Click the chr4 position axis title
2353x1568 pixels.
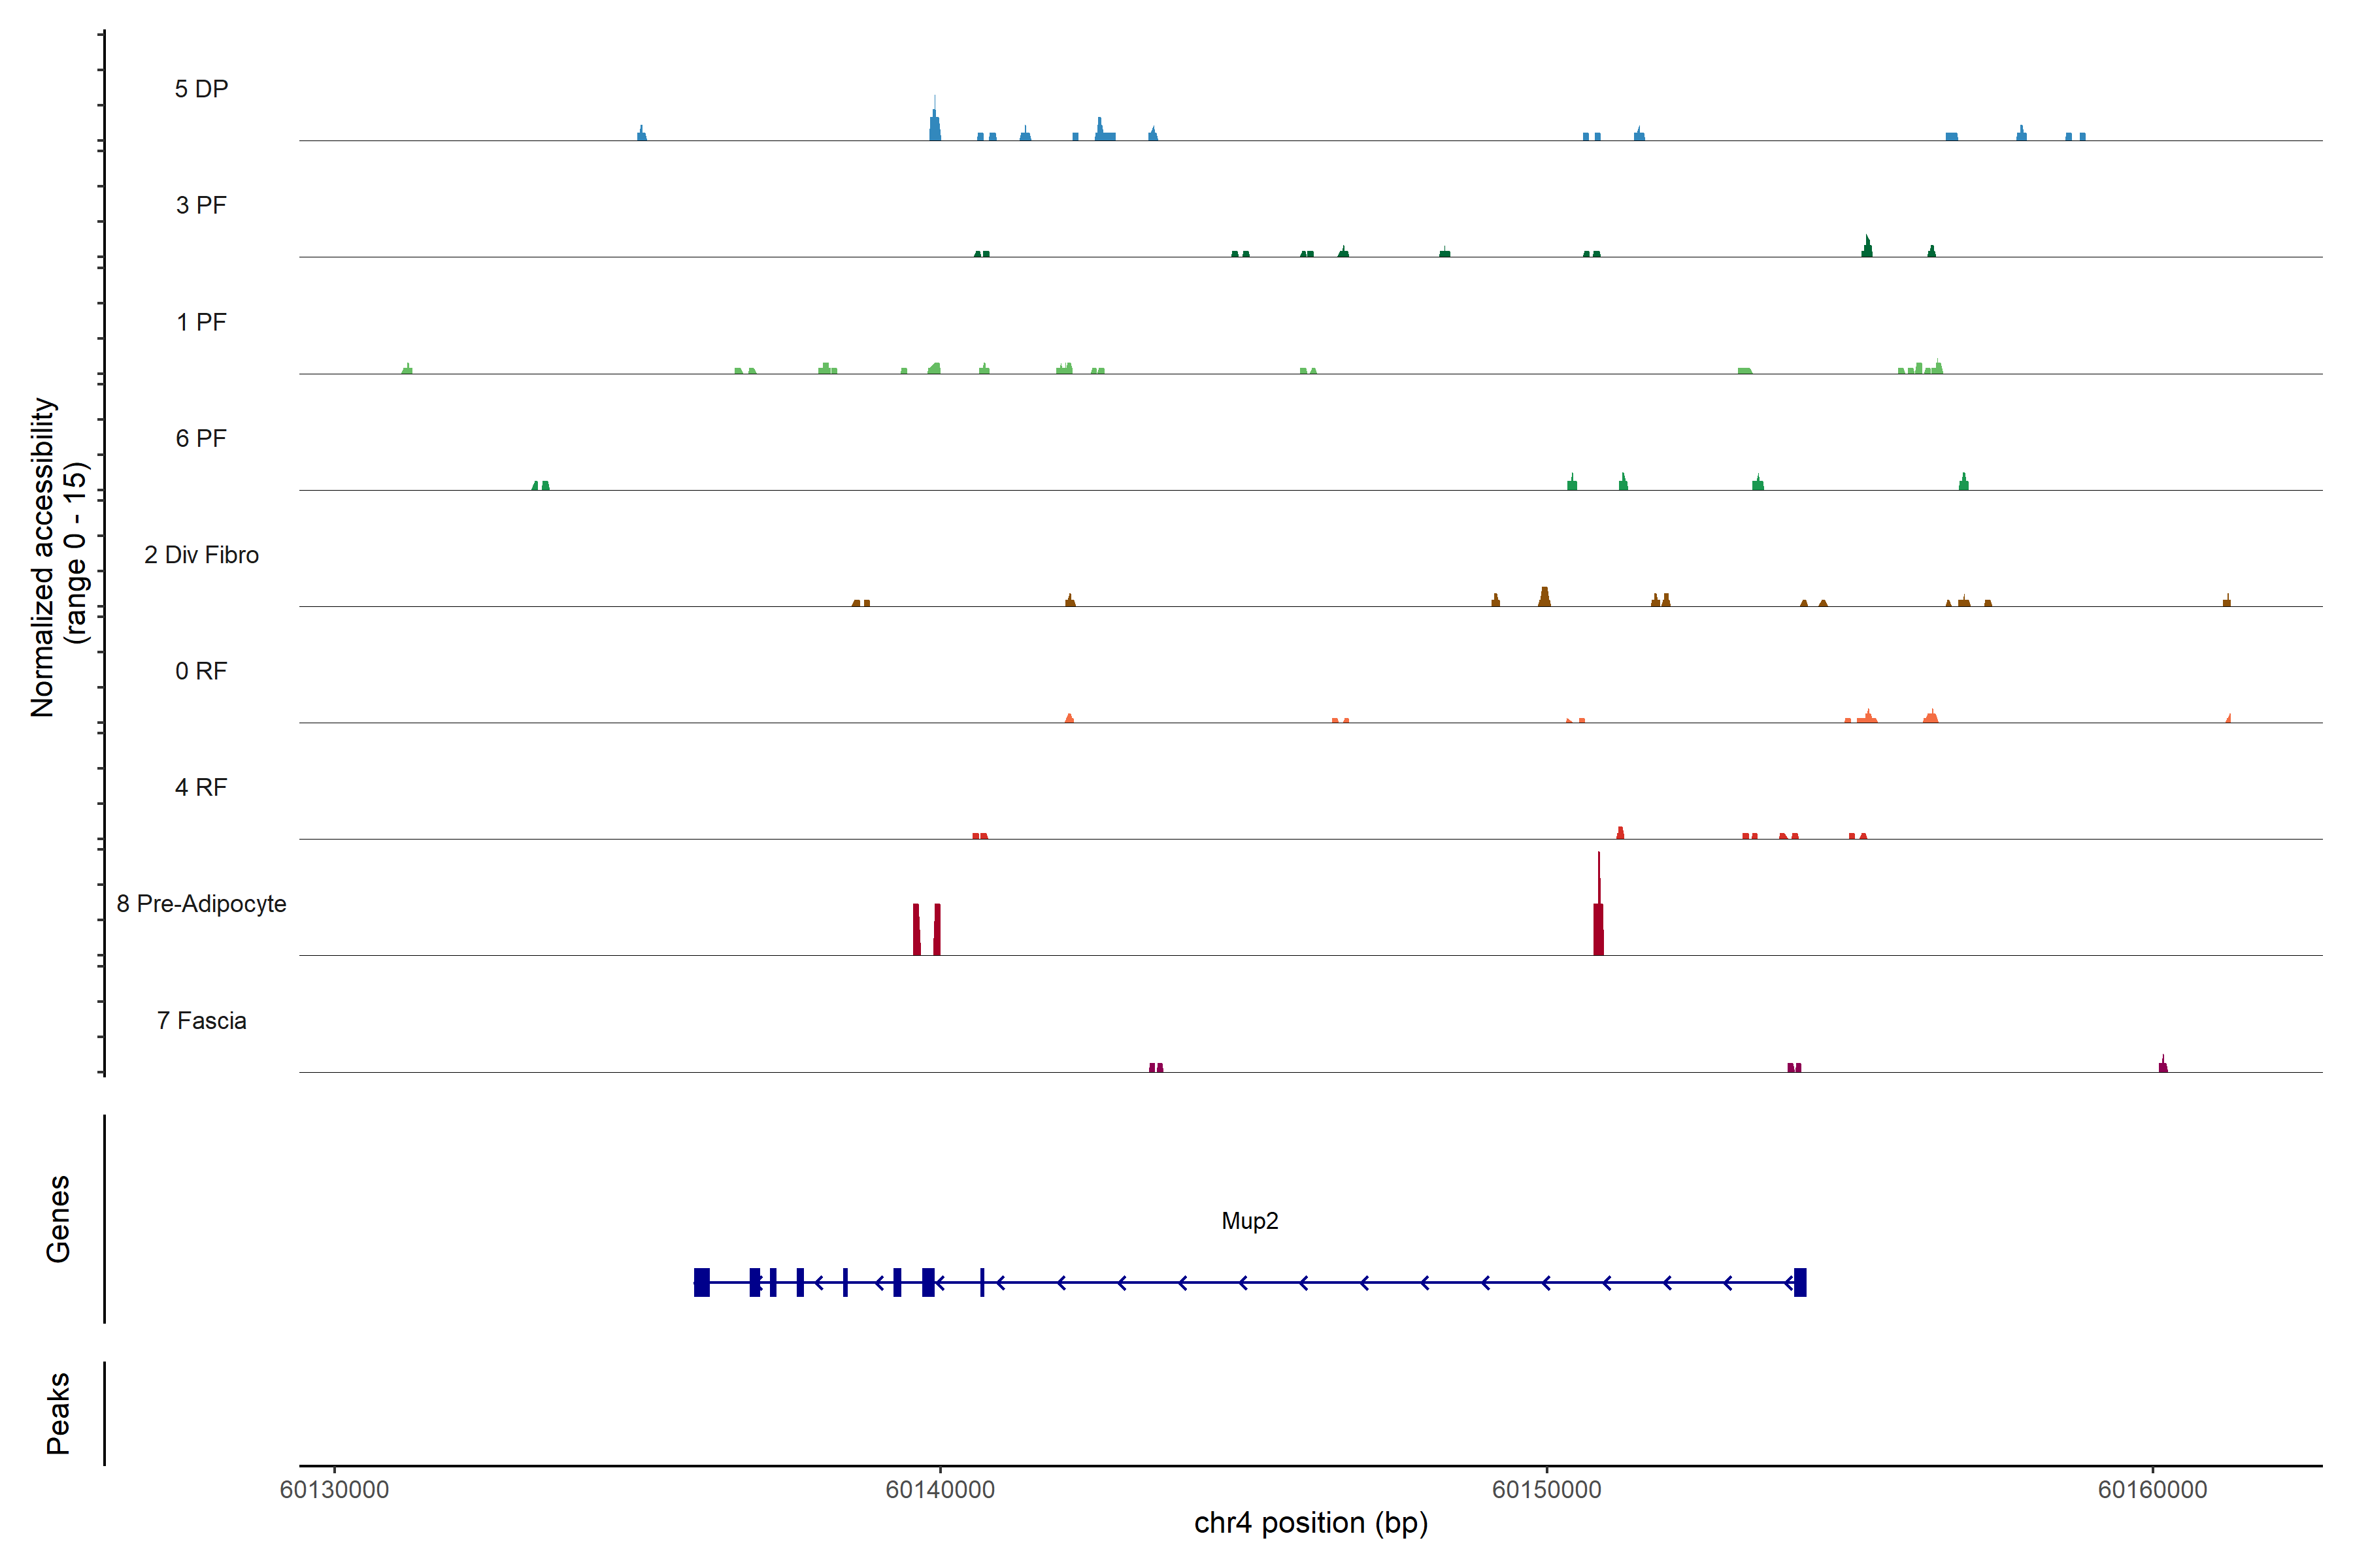1310,1523
